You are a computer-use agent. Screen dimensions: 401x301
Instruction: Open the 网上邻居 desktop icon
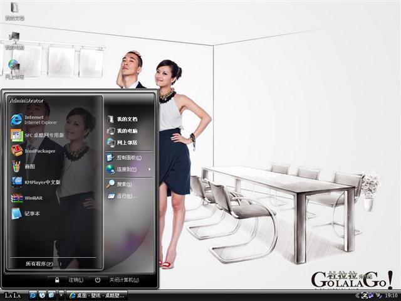click(14, 69)
